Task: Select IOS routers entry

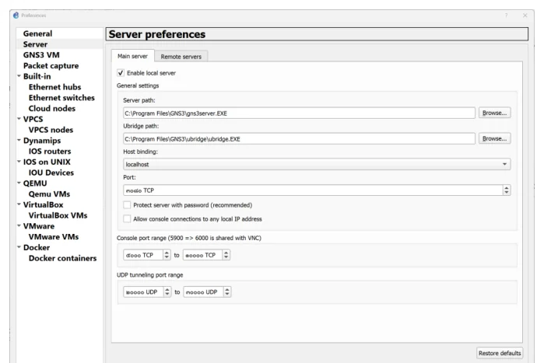Action: [x=50, y=152]
